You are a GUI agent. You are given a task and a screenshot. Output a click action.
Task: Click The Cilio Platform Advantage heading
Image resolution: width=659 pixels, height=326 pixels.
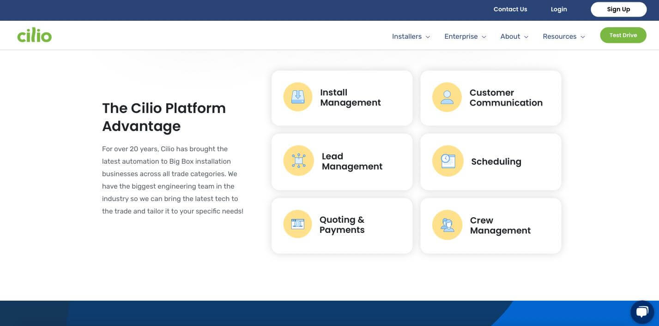click(x=164, y=117)
